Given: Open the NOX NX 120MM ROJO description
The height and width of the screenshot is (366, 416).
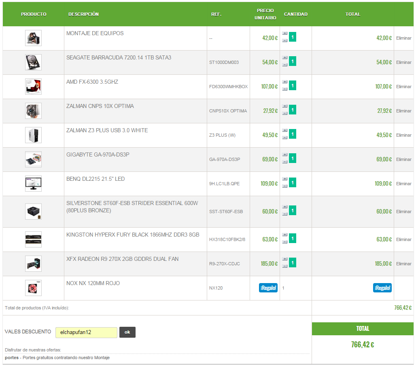Looking at the screenshot, I should 93,283.
